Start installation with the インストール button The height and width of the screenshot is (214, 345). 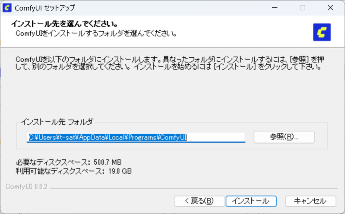tap(251, 201)
